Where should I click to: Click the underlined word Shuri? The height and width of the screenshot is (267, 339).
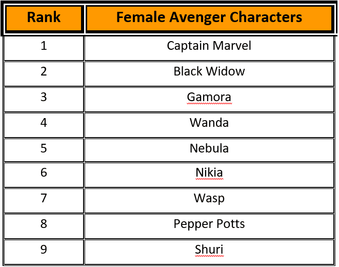(x=209, y=250)
